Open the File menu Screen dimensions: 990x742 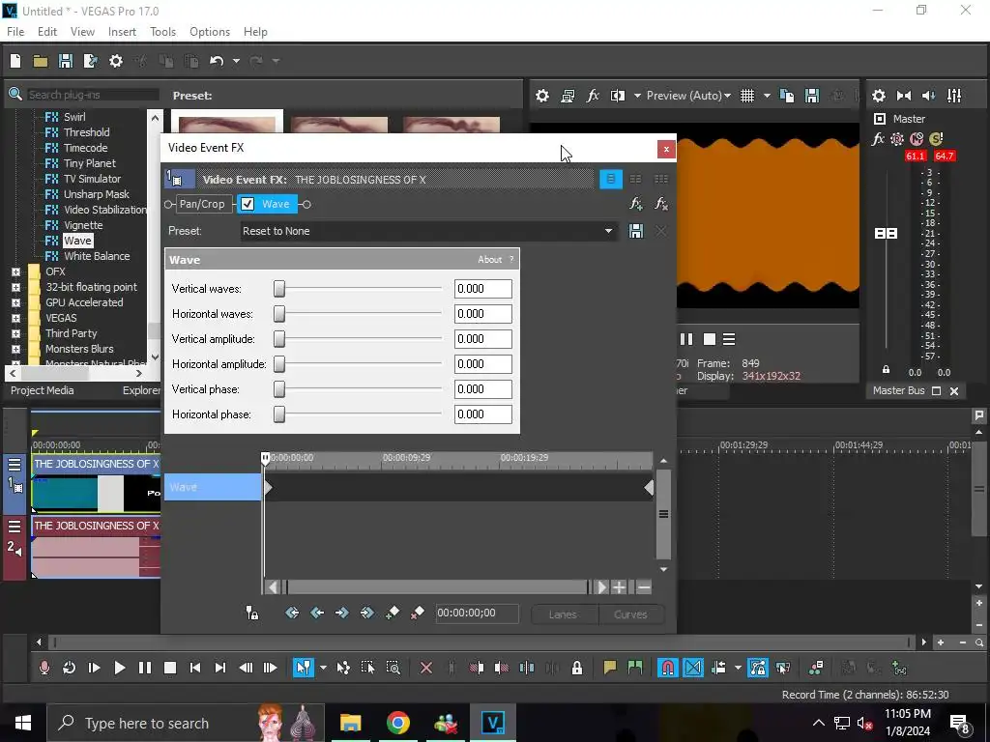pos(15,32)
